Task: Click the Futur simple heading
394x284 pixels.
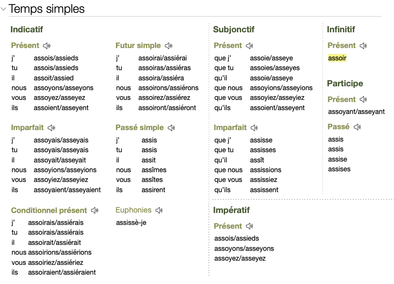Action: click(138, 45)
